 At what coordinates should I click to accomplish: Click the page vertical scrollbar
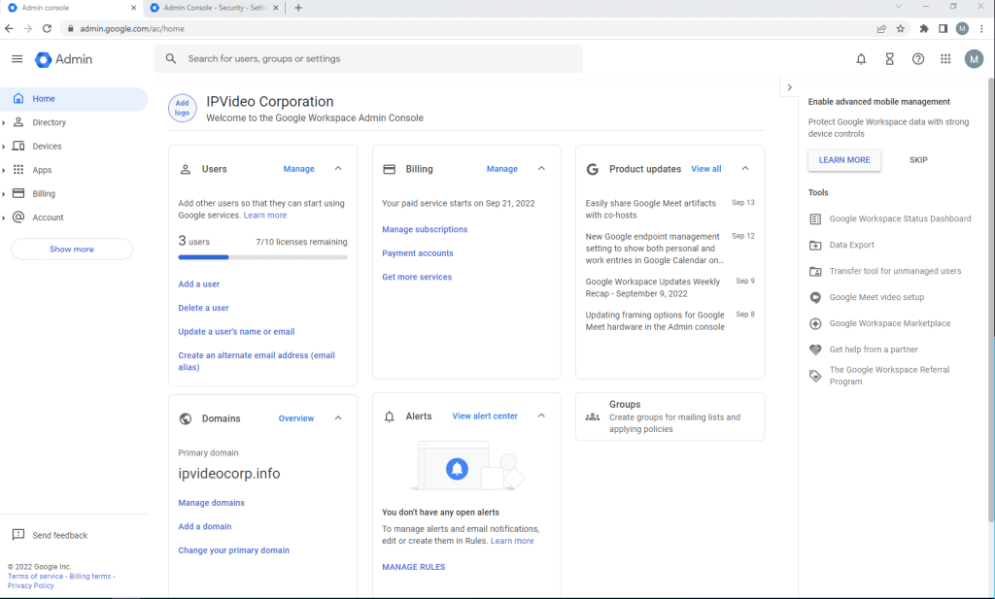pyautogui.click(x=990, y=301)
